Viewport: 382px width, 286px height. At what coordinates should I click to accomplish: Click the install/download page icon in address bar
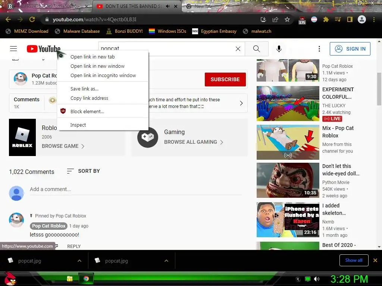pos(263,19)
